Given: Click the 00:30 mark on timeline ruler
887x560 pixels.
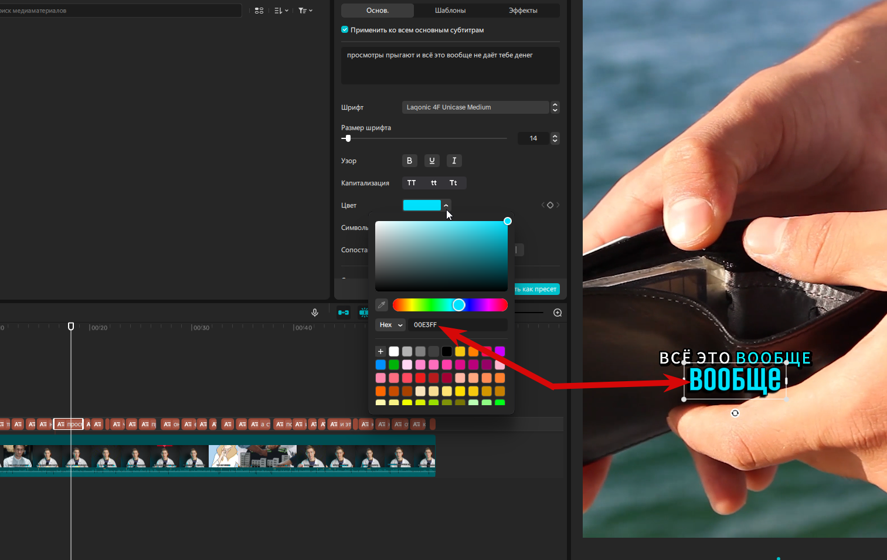Looking at the screenshot, I should 201,328.
